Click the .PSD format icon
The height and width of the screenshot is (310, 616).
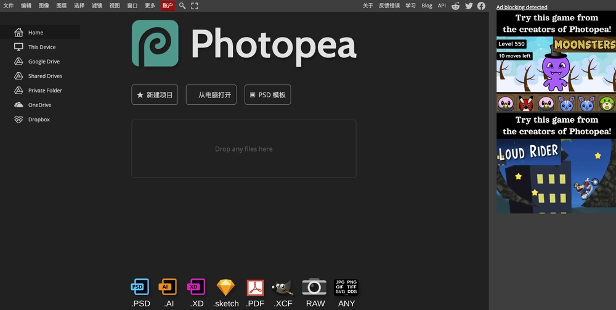click(x=140, y=287)
